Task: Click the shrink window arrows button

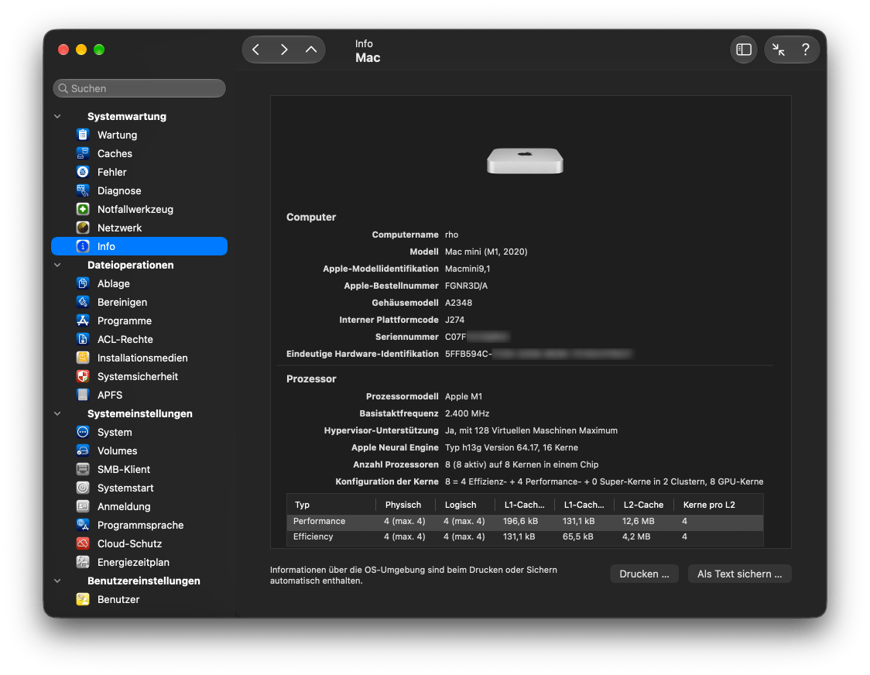Action: (779, 50)
